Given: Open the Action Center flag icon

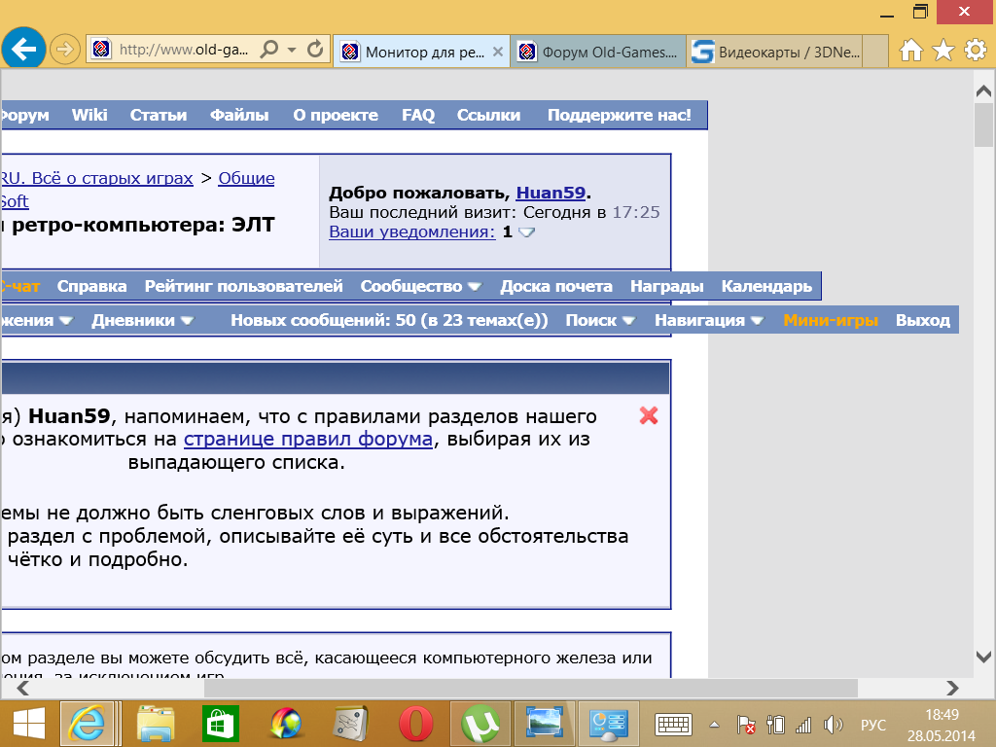Looking at the screenshot, I should click(746, 725).
